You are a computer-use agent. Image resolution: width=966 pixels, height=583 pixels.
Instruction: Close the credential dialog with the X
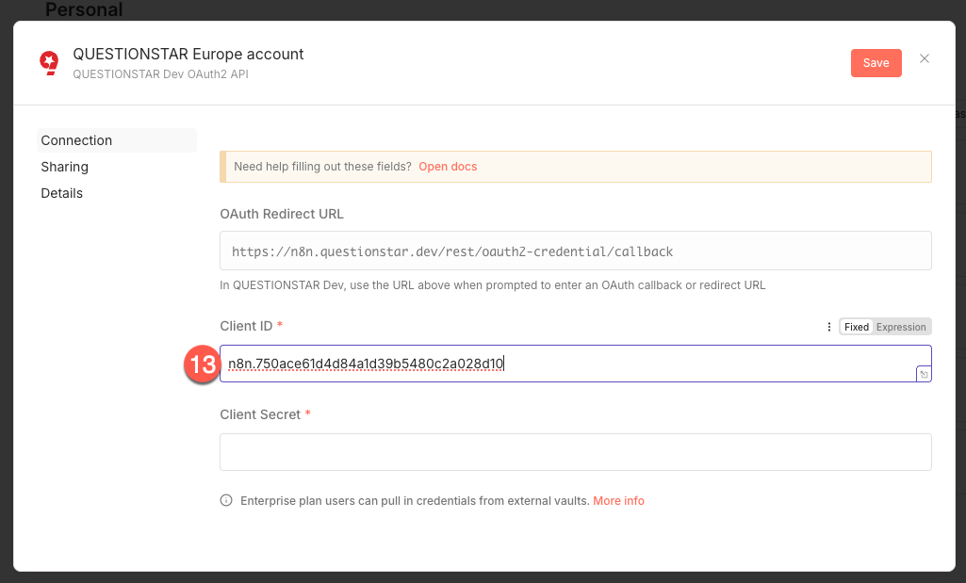[925, 58]
